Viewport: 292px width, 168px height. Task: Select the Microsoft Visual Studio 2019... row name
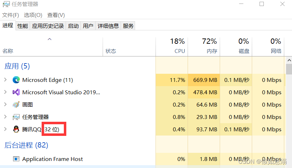coord(61,92)
